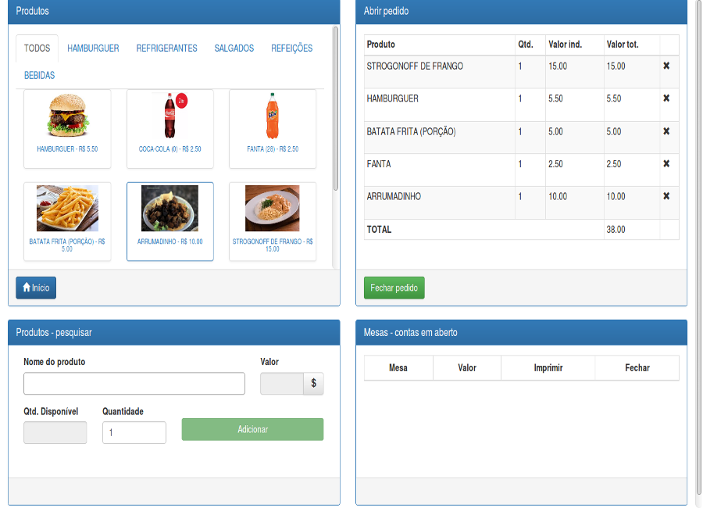Click X icon on Fanta row
The height and width of the screenshot is (508, 703).
pos(666,164)
